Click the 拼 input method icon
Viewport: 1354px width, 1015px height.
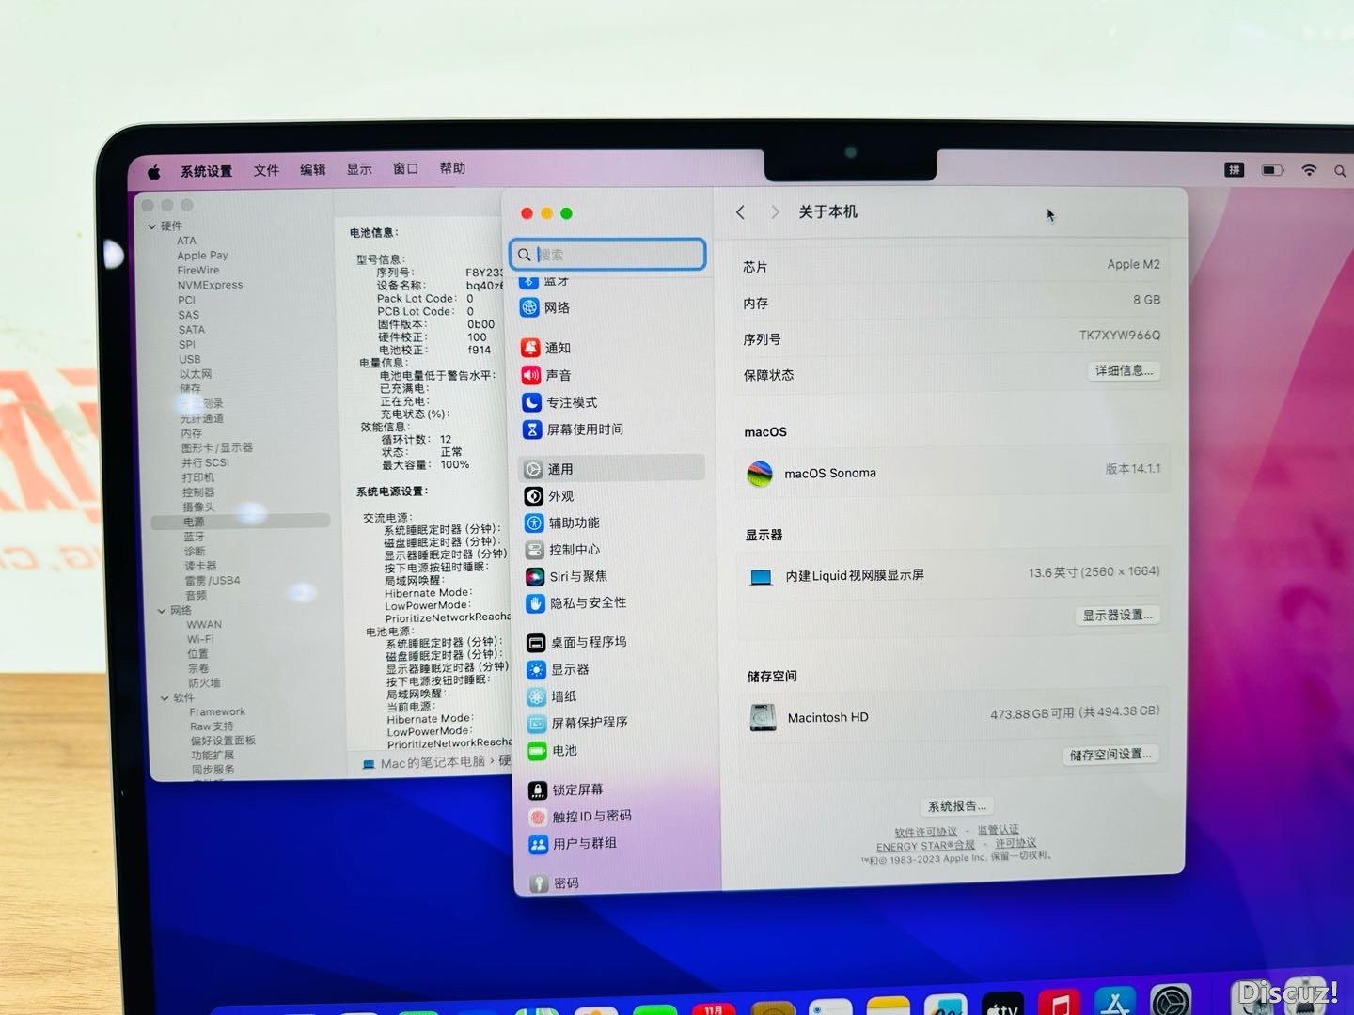[x=1235, y=169]
